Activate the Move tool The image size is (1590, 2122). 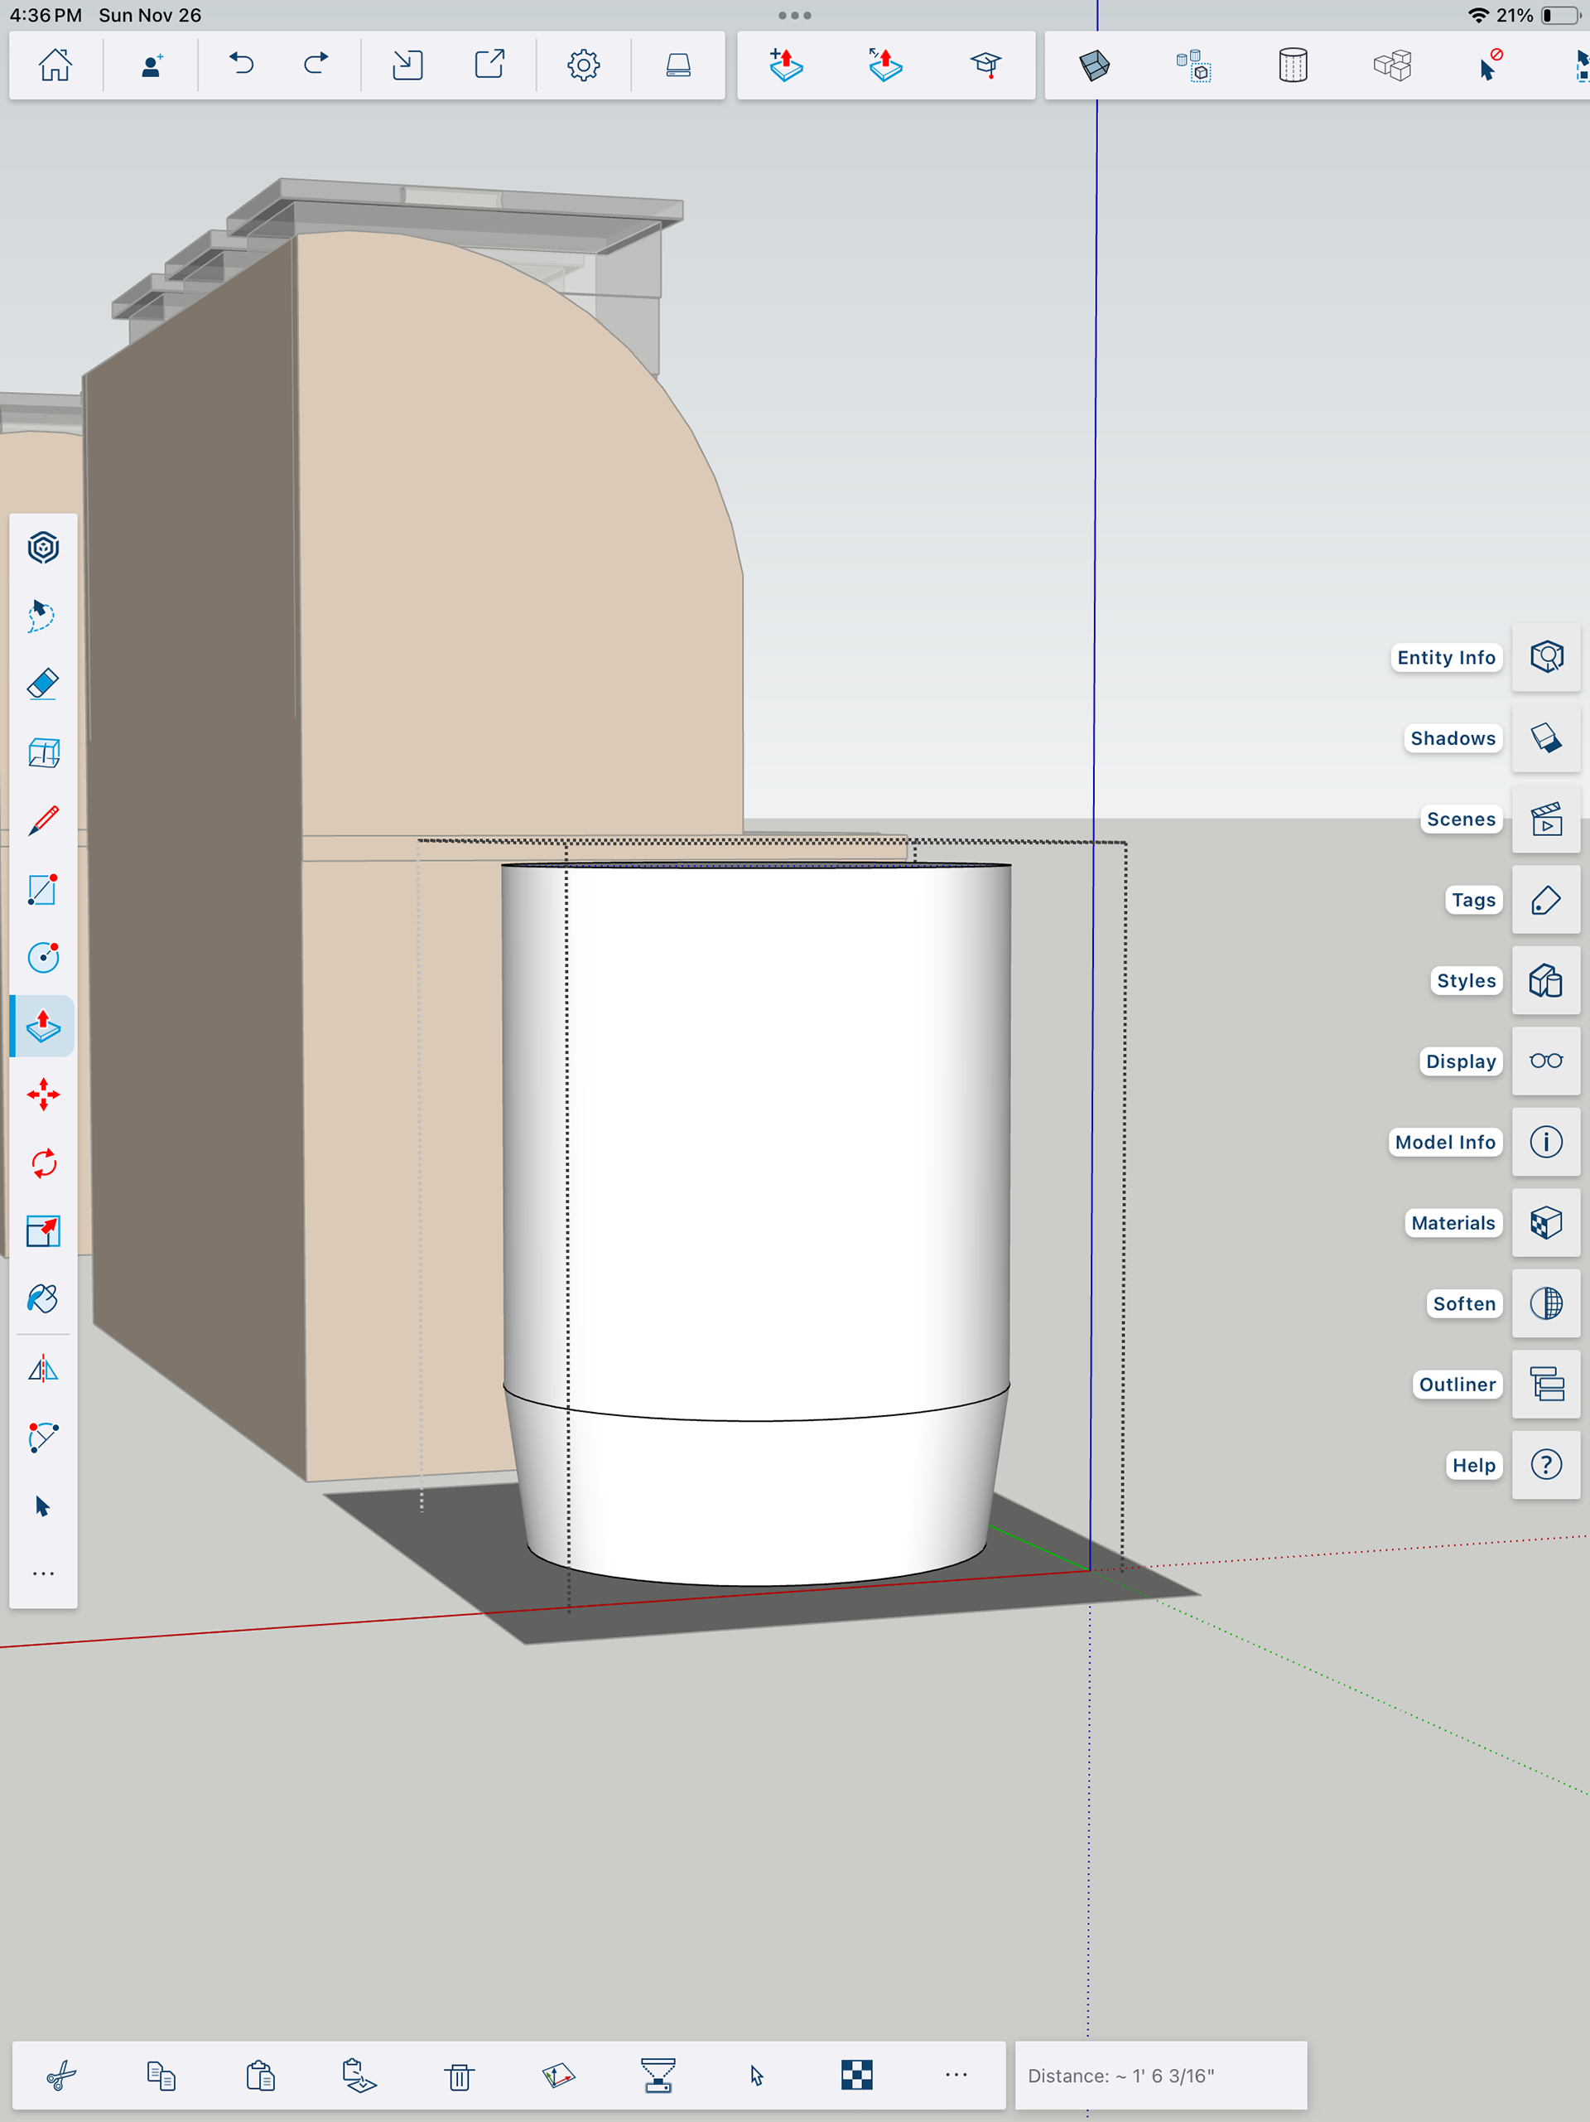tap(43, 1095)
